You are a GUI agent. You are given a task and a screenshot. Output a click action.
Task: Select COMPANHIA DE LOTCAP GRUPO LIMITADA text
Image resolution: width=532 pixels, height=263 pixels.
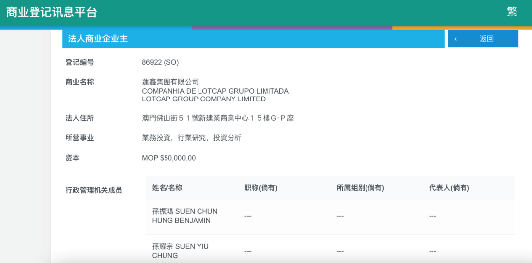[x=215, y=91]
